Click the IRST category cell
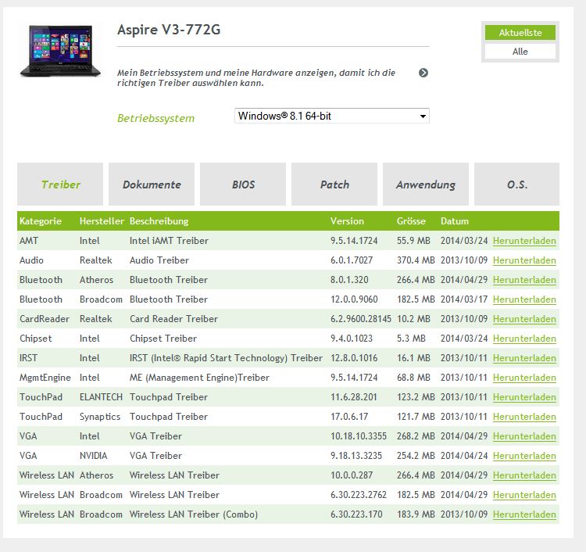Image resolution: width=586 pixels, height=552 pixels. click(28, 358)
